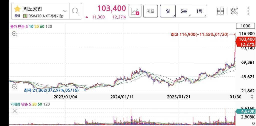The height and width of the screenshot is (126, 256).
Task: Zoom in the price chart
Action: tap(14, 34)
